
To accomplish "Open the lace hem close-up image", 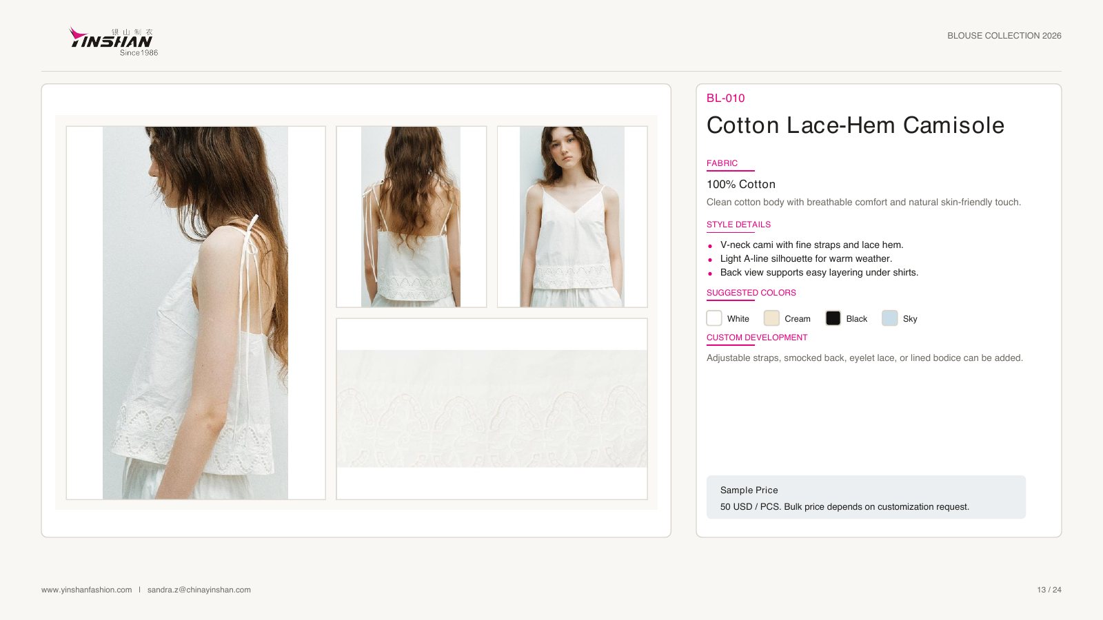I will pos(492,409).
